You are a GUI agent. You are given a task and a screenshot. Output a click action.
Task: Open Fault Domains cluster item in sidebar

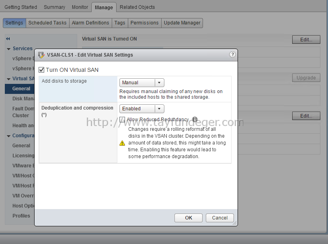click(x=23, y=112)
